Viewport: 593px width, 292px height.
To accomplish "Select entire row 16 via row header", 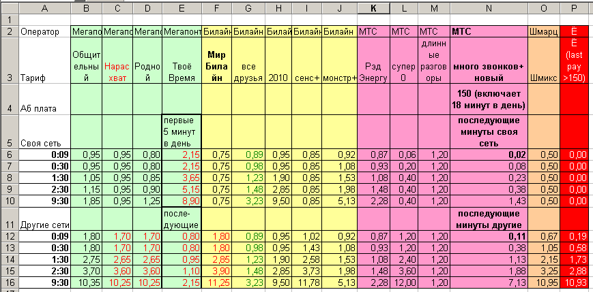I will coord(9,282).
